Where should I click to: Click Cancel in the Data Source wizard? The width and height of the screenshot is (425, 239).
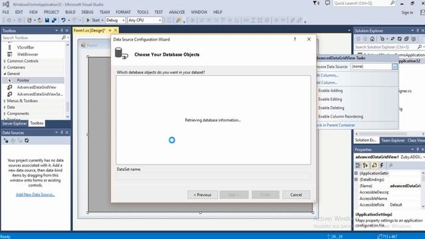tap(296, 195)
